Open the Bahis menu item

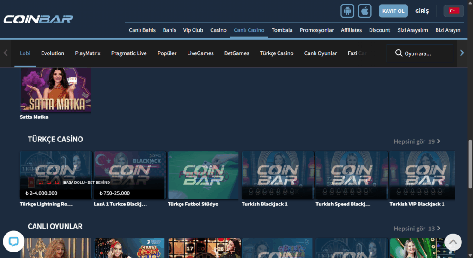(169, 30)
